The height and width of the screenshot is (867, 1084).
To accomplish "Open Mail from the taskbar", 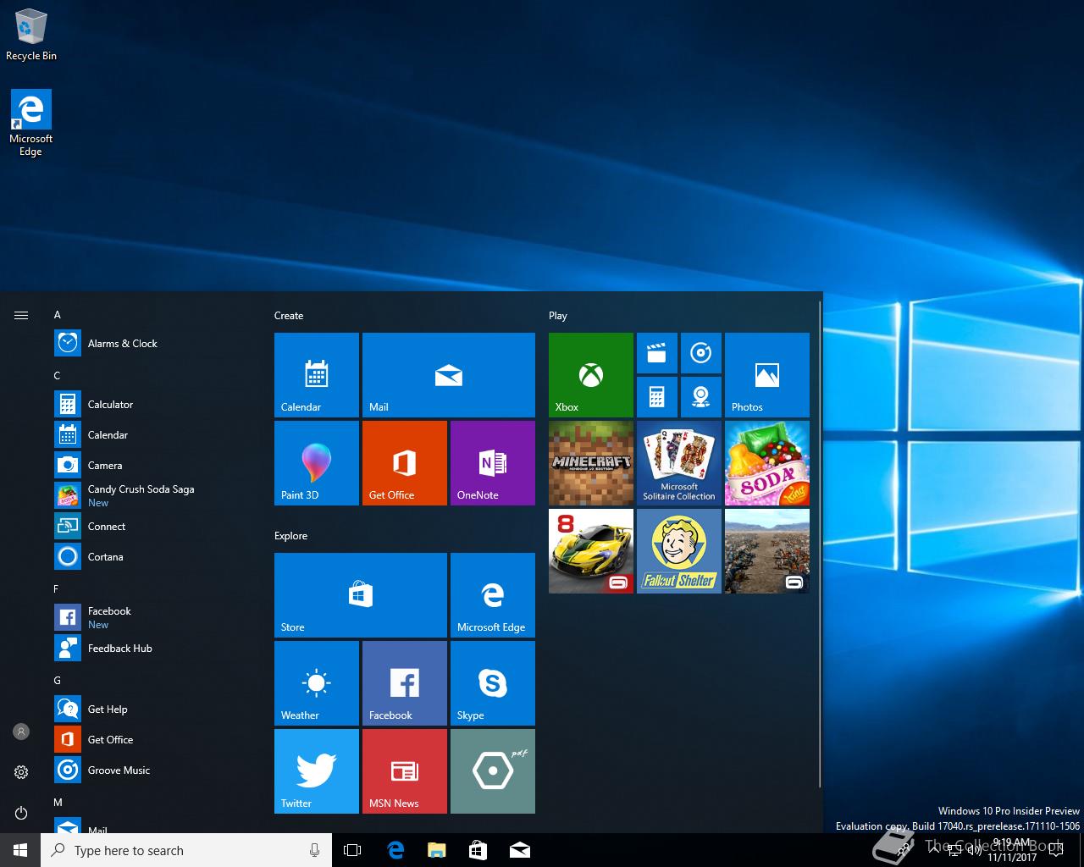I will (519, 850).
